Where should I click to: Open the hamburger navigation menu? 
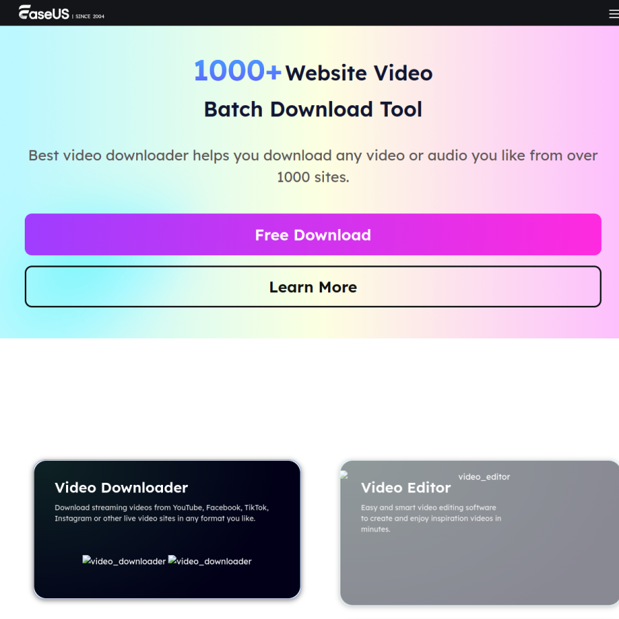[614, 14]
